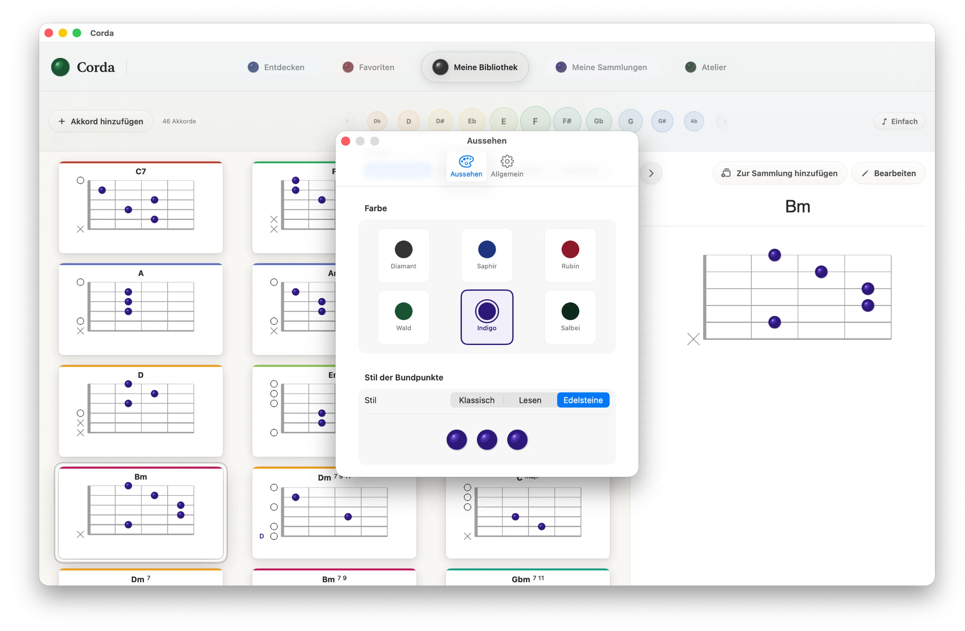Click the next chevron arrow button
The width and height of the screenshot is (965, 631).
[x=651, y=173]
